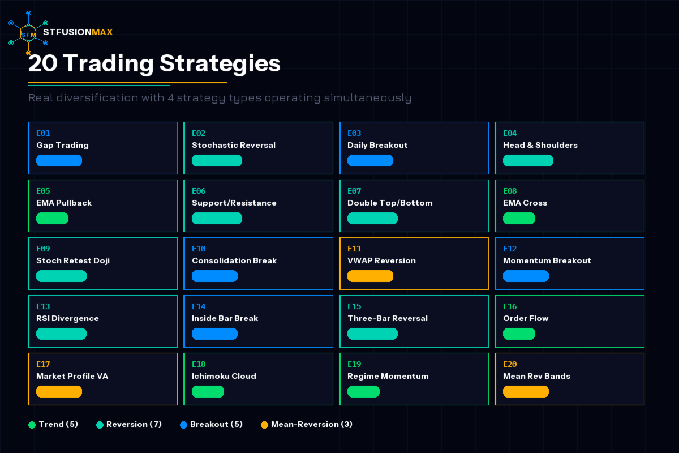The image size is (679, 453).
Task: Click the teal pill under Stochastic Reversal
Action: pos(217,161)
